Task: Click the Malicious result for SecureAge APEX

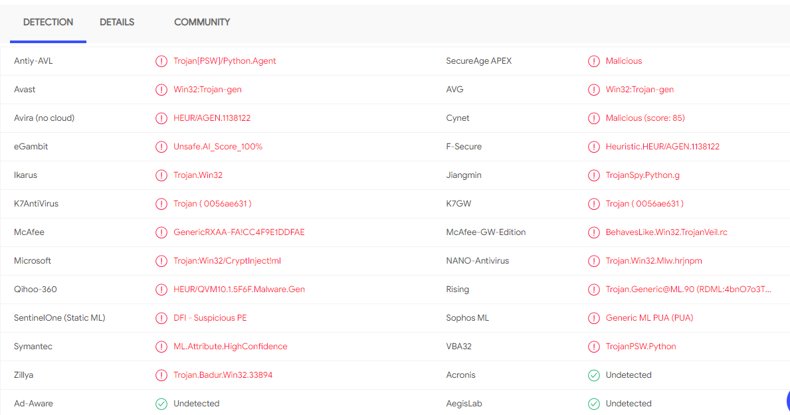Action: click(x=624, y=61)
